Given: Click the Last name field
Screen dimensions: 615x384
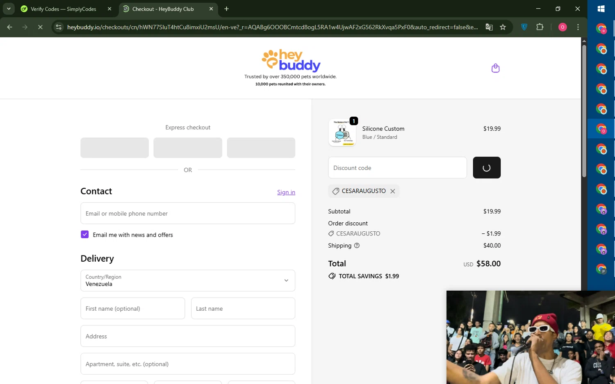Looking at the screenshot, I should (243, 308).
